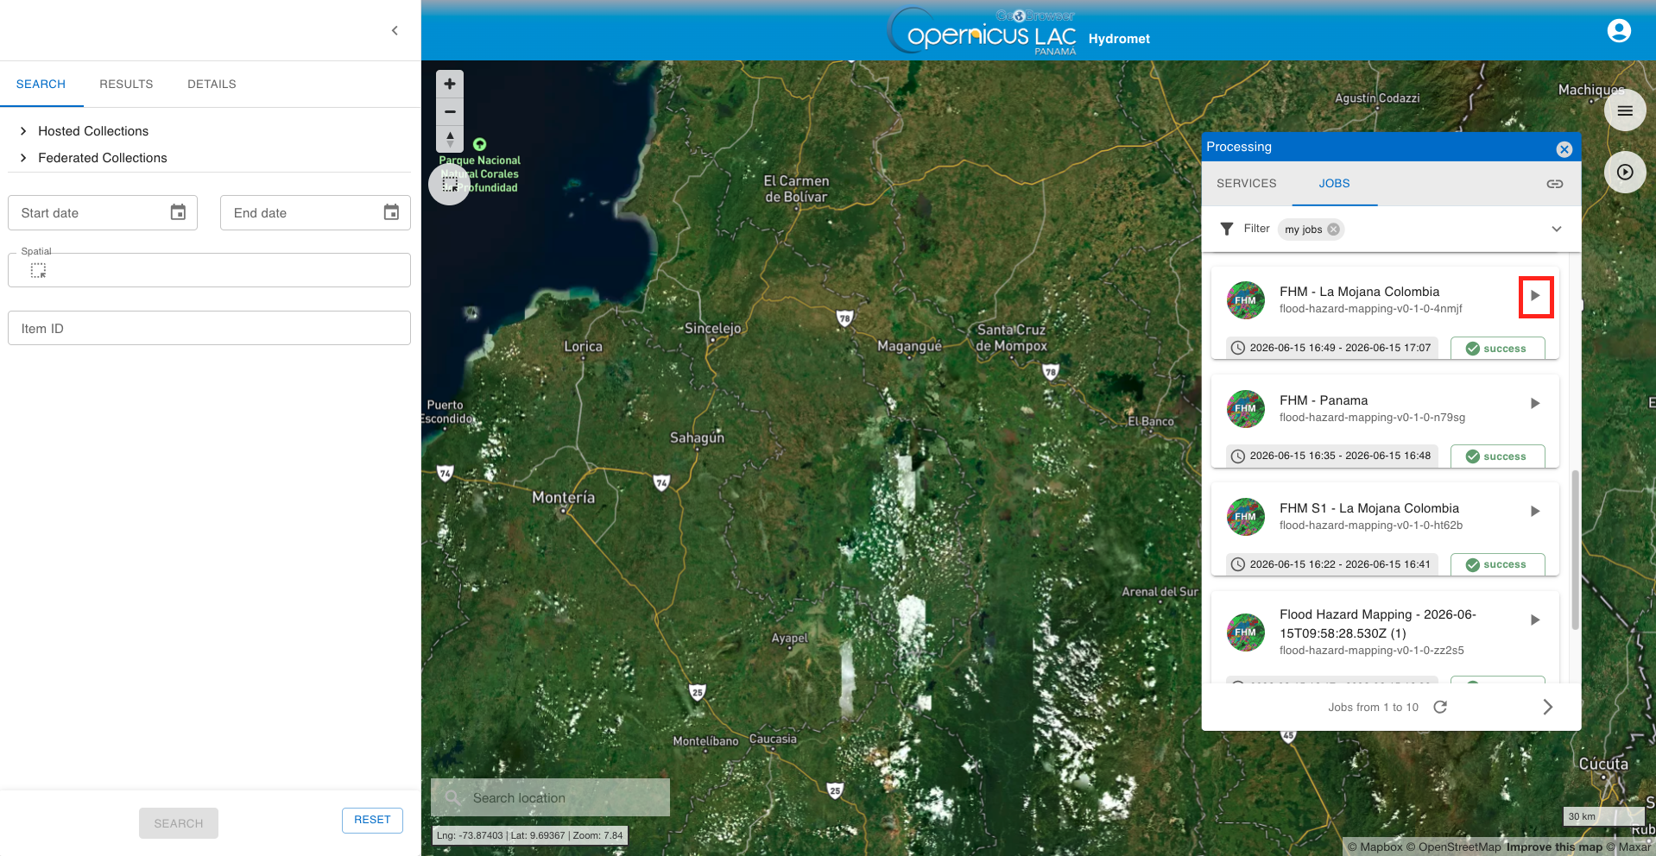Image resolution: width=1656 pixels, height=856 pixels.
Task: Refresh the jobs list
Action: [1440, 707]
